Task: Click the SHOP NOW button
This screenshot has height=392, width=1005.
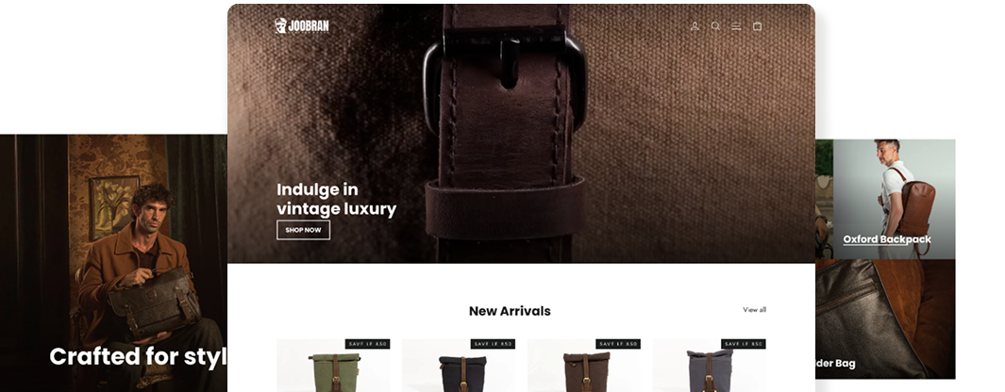Action: pos(303,230)
